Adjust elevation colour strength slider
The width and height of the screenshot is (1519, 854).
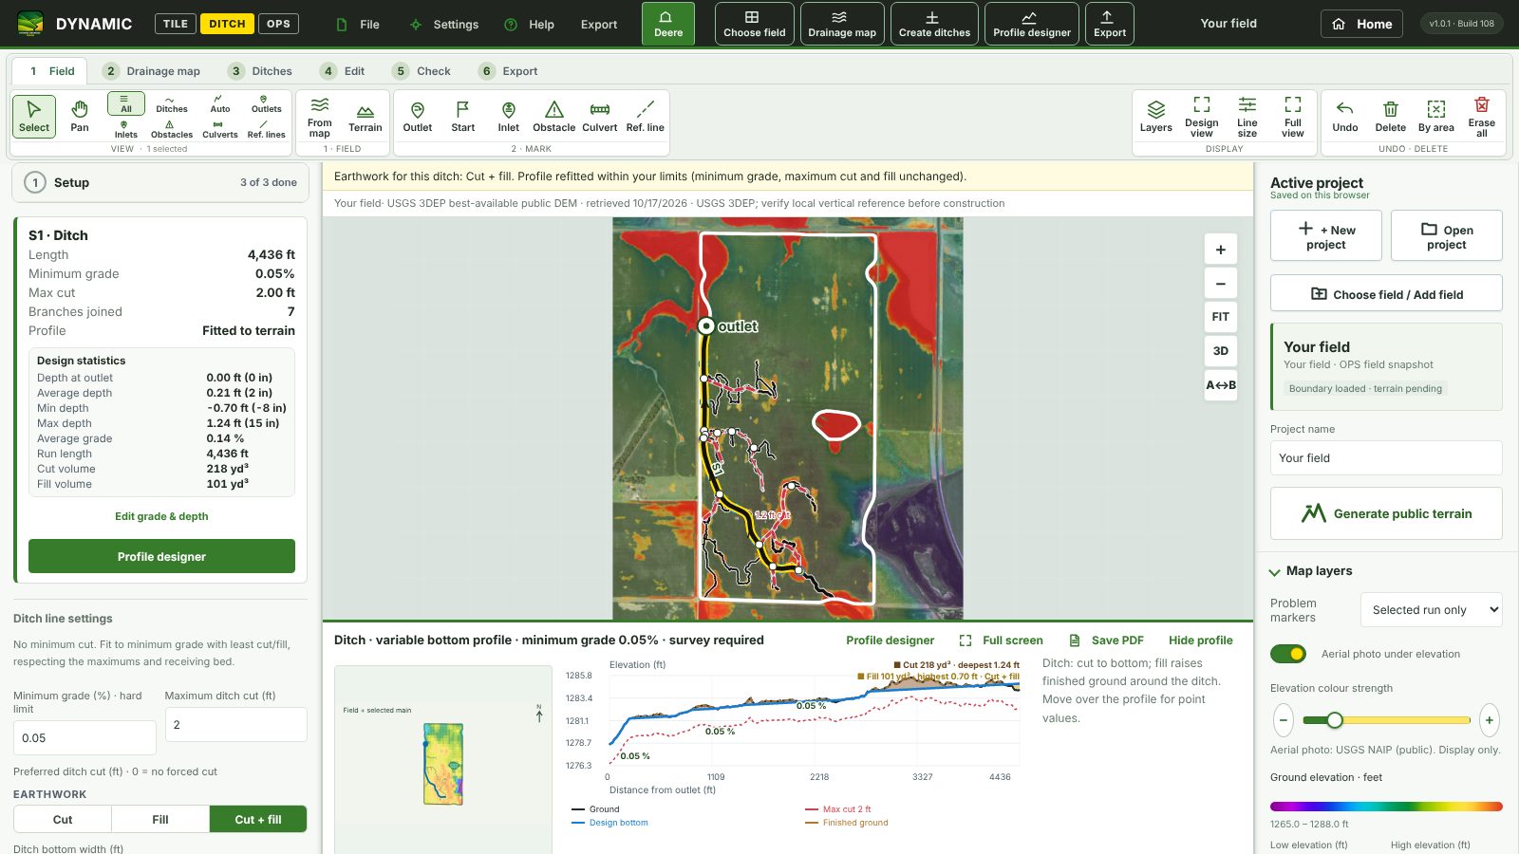click(x=1386, y=720)
